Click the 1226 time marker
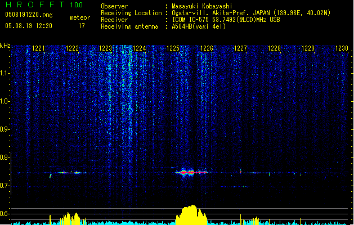This screenshot has height=225, width=354. (207, 48)
